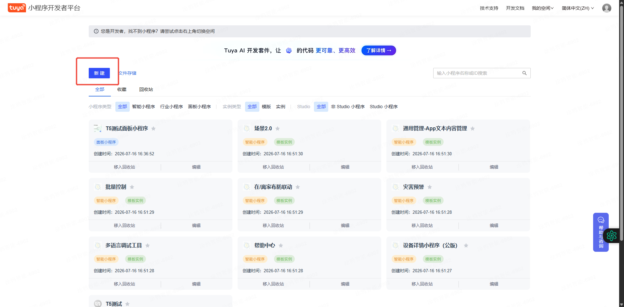Click the 了解详情 button
Screen dimensions: 624x307
(x=379, y=50)
